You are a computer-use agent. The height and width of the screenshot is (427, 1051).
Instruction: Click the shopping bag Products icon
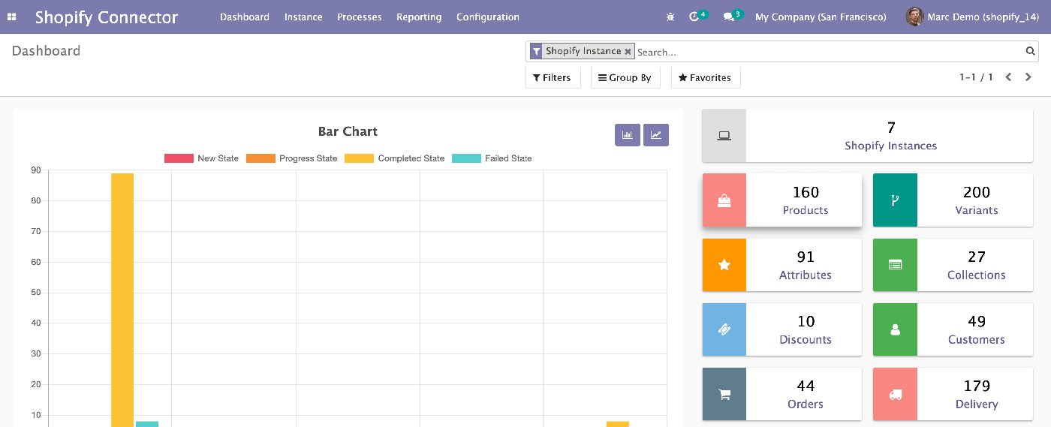[x=724, y=200]
